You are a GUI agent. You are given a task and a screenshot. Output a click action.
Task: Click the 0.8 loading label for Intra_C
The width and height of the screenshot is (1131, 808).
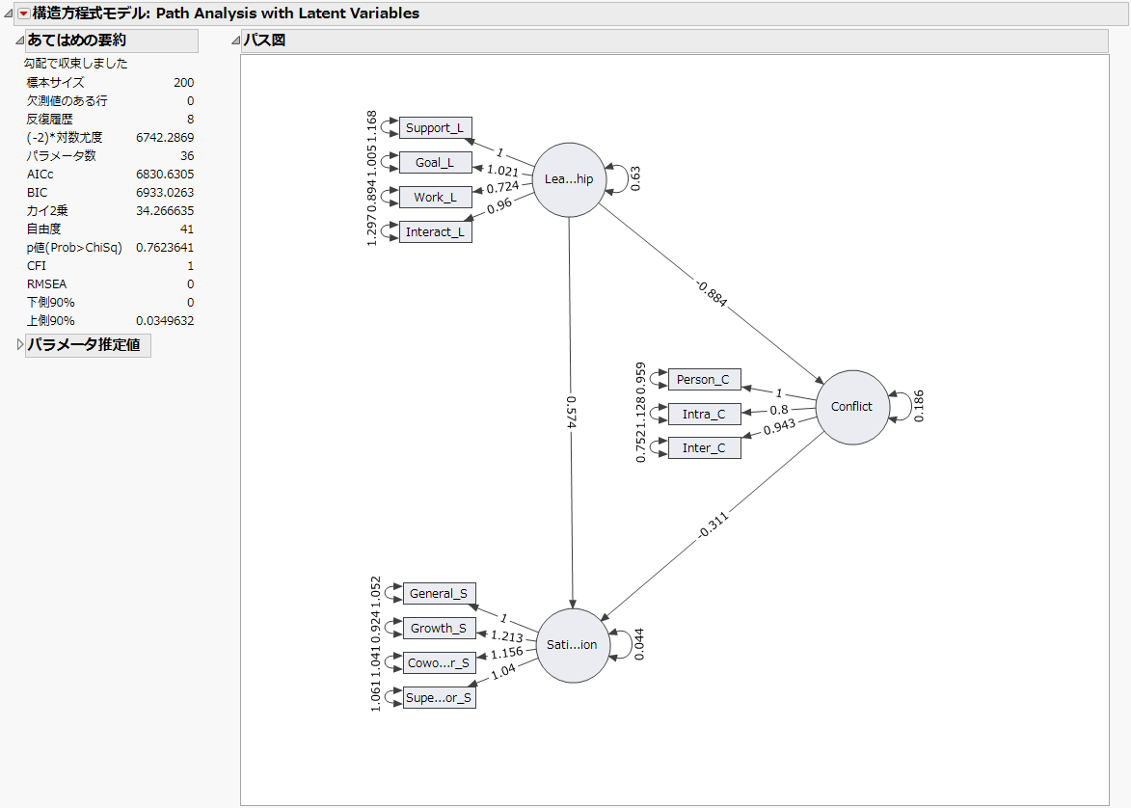[779, 410]
